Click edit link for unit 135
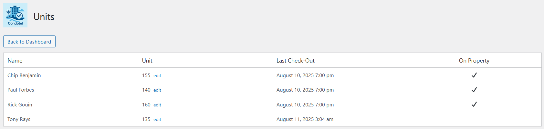Viewport: 544px width, 129px height. 157,119
